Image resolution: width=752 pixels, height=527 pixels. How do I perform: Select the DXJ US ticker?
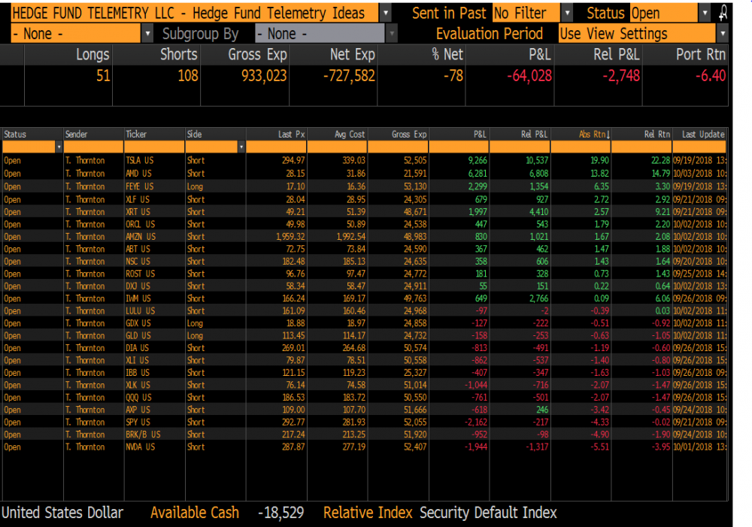(138, 286)
